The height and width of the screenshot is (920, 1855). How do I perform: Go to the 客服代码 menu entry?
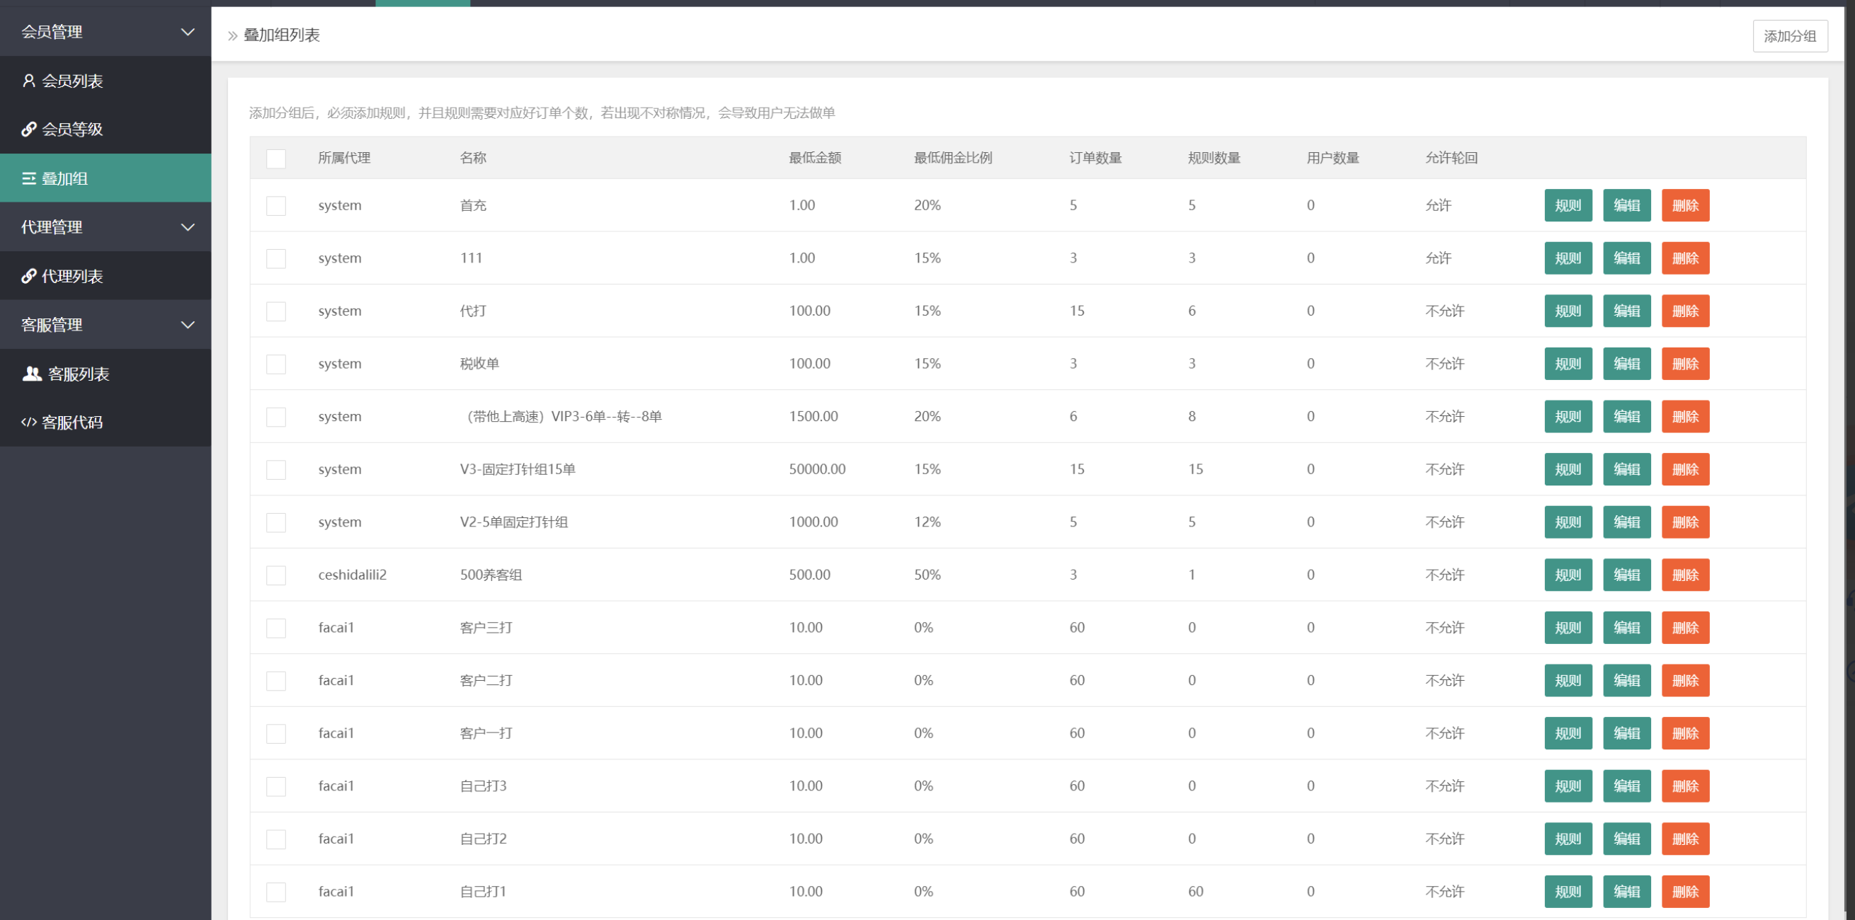click(x=72, y=422)
